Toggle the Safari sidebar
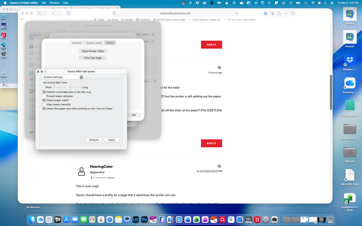Image resolution: width=362 pixels, height=226 pixels. 40,13
